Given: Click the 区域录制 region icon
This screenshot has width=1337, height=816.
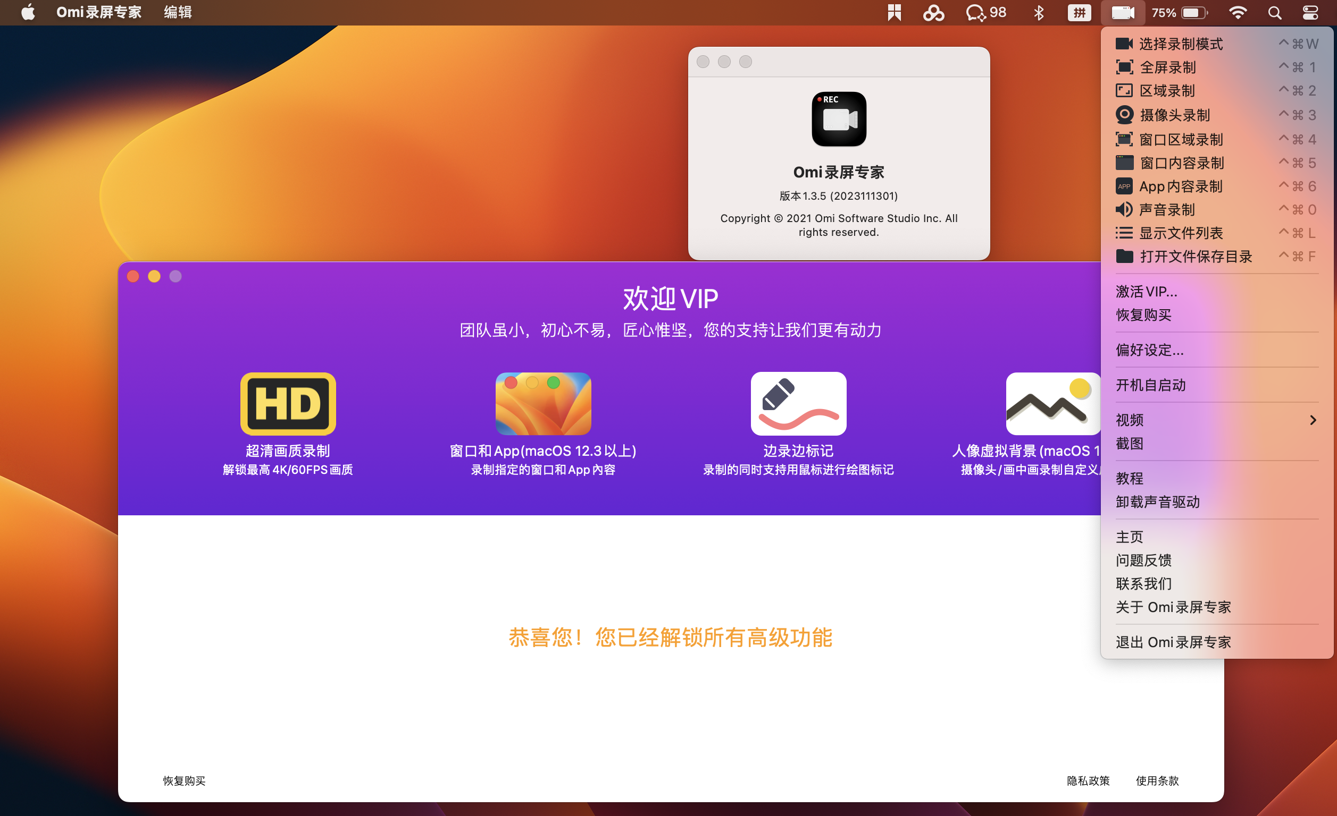Looking at the screenshot, I should click(x=1124, y=90).
